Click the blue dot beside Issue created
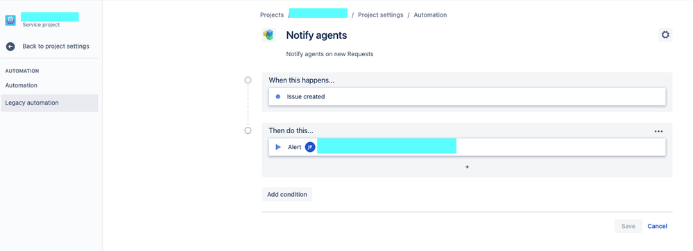 coord(278,97)
